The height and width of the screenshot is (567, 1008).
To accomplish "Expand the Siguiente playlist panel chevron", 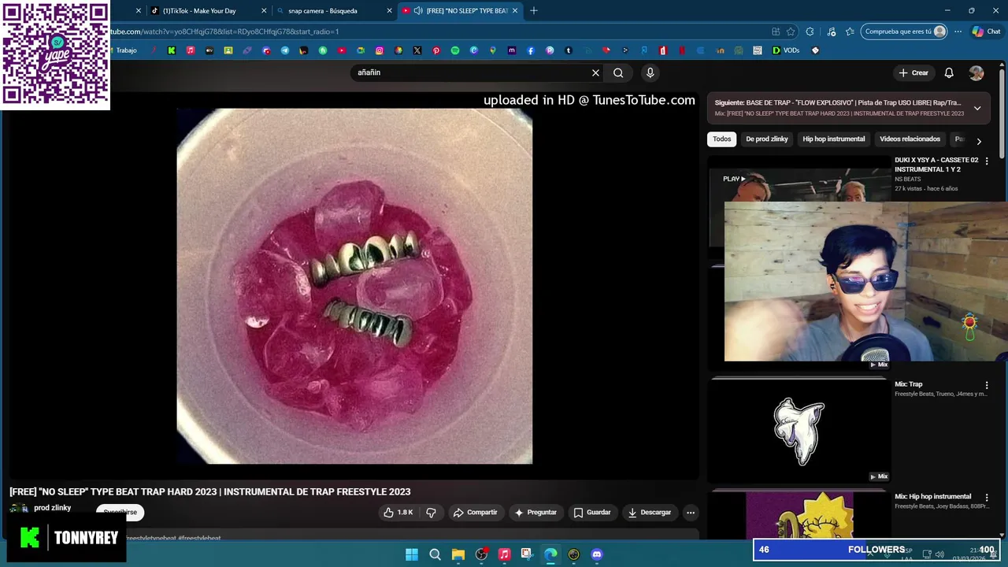I will tap(977, 108).
